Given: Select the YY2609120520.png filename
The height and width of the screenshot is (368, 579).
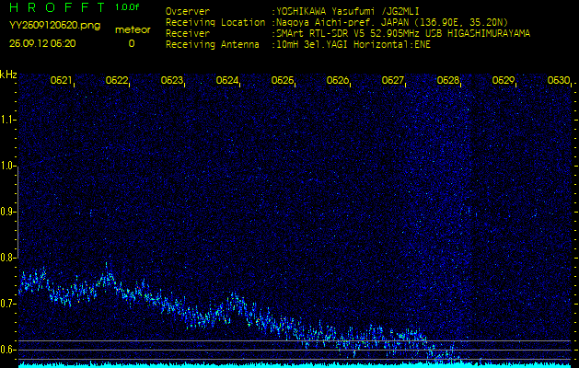Looking at the screenshot, I should [54, 26].
